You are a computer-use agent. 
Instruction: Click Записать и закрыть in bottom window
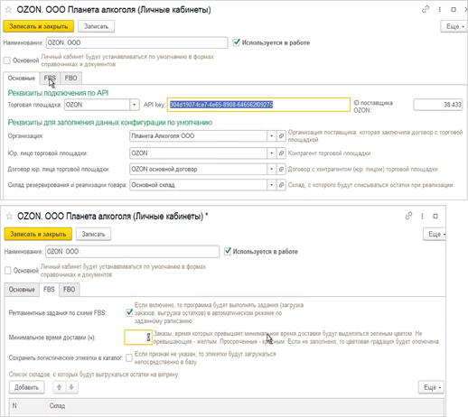coord(38,234)
